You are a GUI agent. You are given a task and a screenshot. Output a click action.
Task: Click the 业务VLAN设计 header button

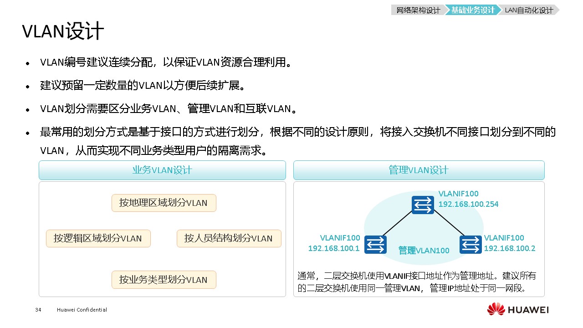[162, 170]
